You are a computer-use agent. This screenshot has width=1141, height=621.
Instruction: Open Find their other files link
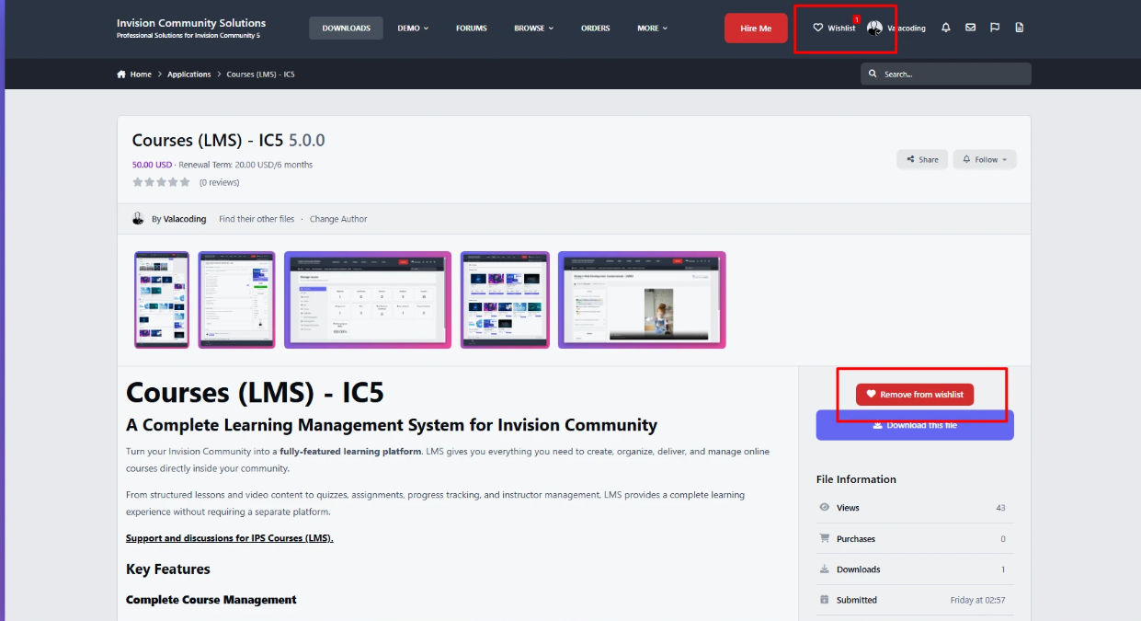(x=257, y=219)
